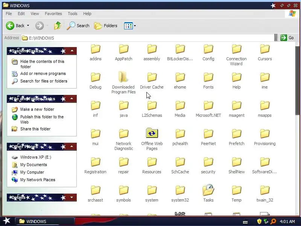Toggle the Folders pane button

tap(106, 26)
